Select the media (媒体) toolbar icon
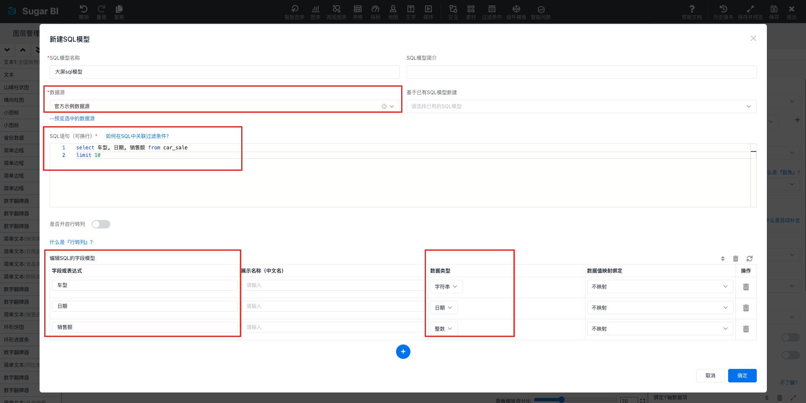The width and height of the screenshot is (806, 403). pos(428,12)
